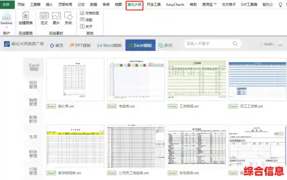Viewport: 287px width, 180px height.
Task: Open the 视图 ribbon tab
Action: [x=118, y=4]
